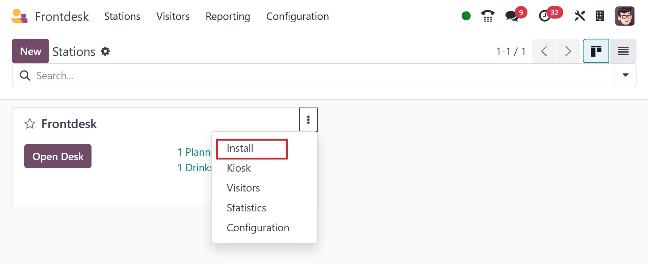648x264 pixels.
Task: Choose Kiosk in the card menu
Action: point(239,168)
